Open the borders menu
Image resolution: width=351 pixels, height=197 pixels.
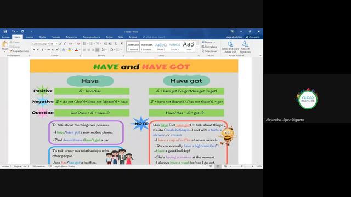coord(118,50)
